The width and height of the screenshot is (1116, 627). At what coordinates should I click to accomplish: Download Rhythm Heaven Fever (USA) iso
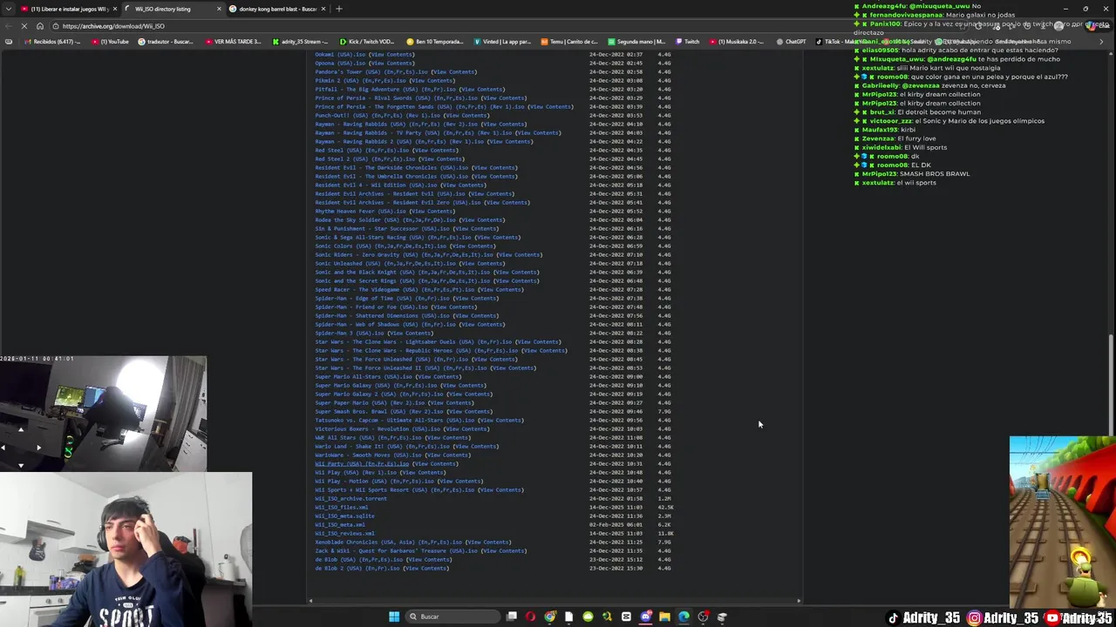[x=360, y=211]
